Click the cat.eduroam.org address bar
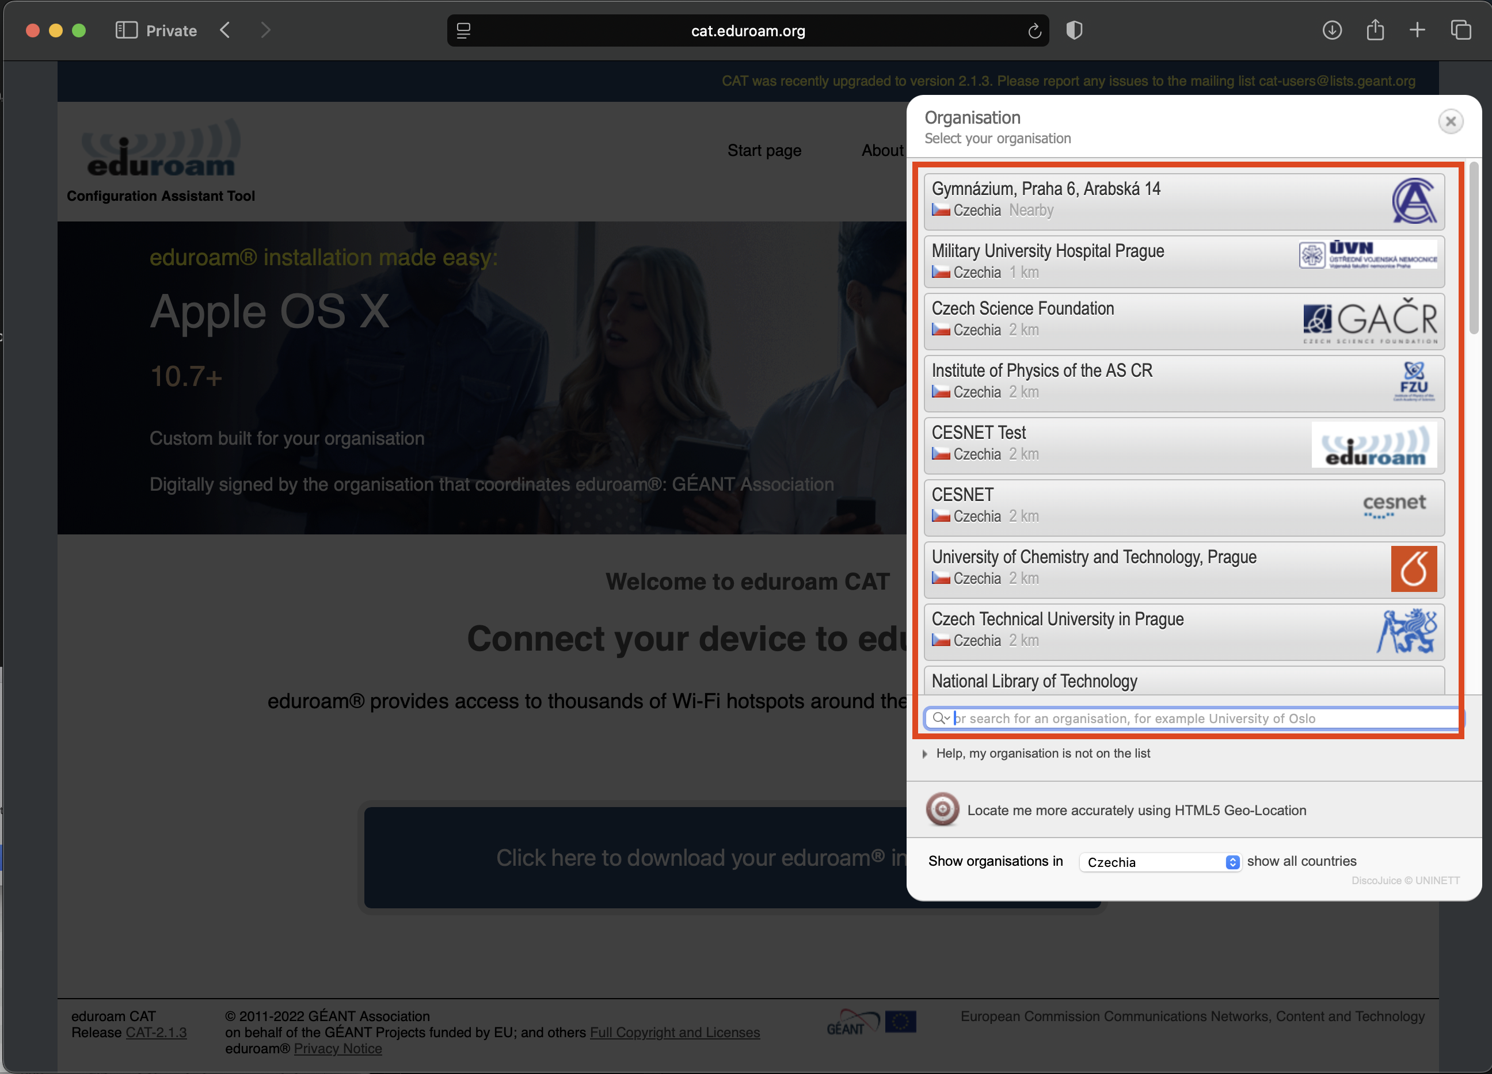 [748, 31]
